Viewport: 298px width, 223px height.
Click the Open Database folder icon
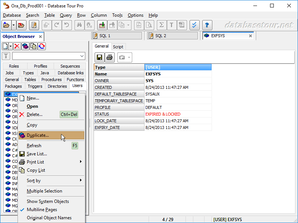click(6, 25)
